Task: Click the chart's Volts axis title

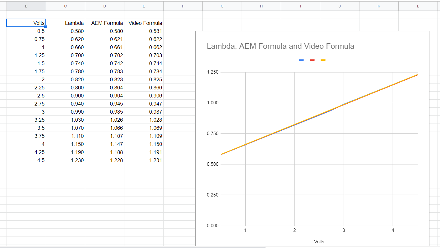Action: click(x=319, y=241)
